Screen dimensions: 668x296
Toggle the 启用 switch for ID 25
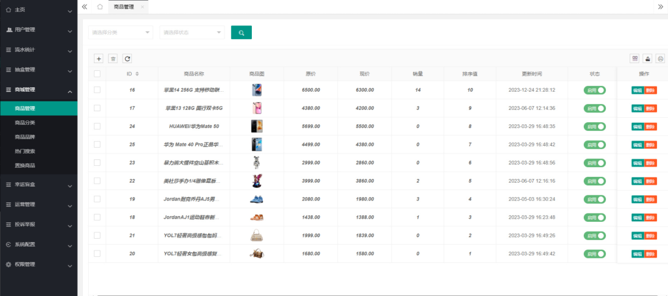pos(595,144)
